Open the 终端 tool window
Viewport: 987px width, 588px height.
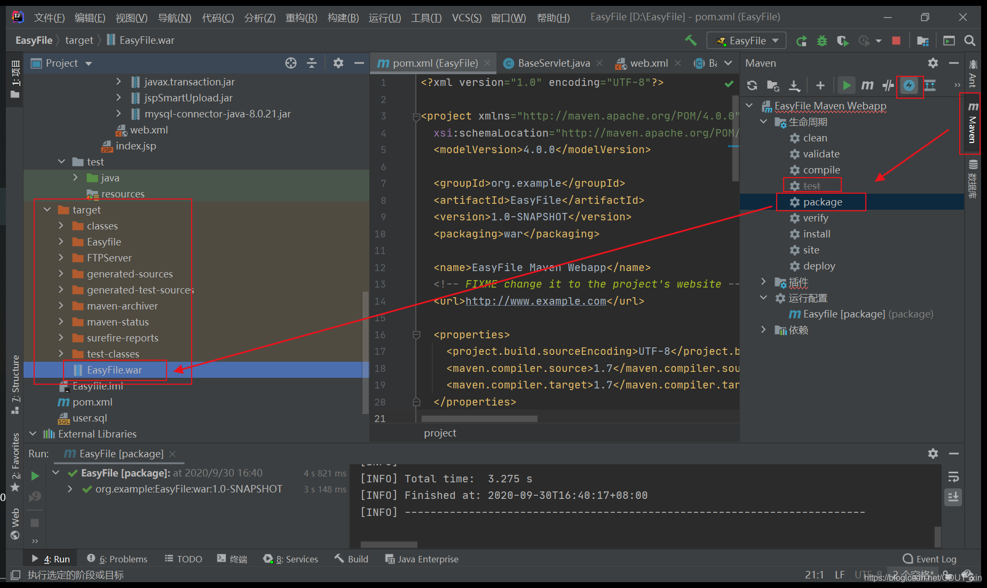(x=232, y=559)
